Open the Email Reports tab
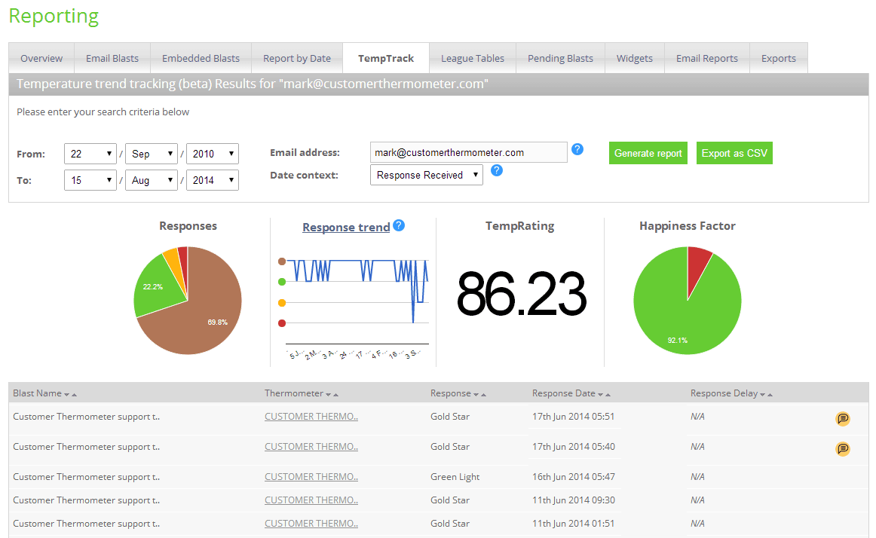This screenshot has height=538, width=876. tap(706, 58)
